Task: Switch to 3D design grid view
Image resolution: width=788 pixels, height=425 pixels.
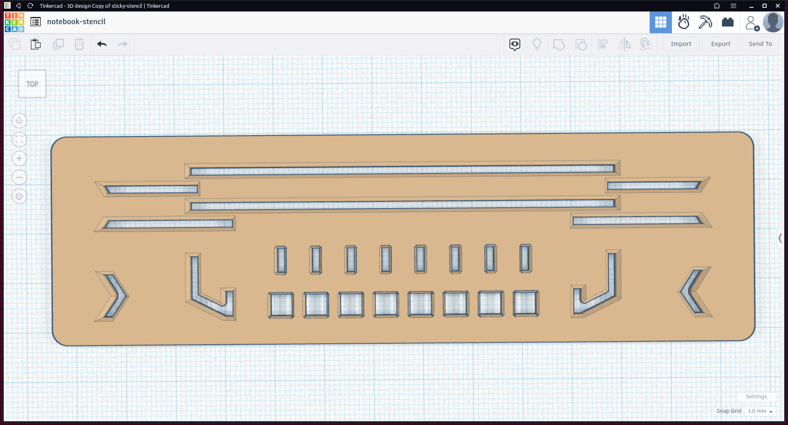Action: (x=660, y=22)
